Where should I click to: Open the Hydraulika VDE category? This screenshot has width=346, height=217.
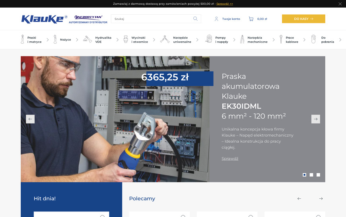pyautogui.click(x=103, y=40)
